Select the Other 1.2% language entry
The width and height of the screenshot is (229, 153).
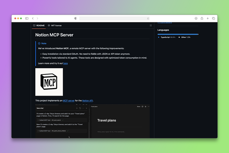[x=184, y=37]
